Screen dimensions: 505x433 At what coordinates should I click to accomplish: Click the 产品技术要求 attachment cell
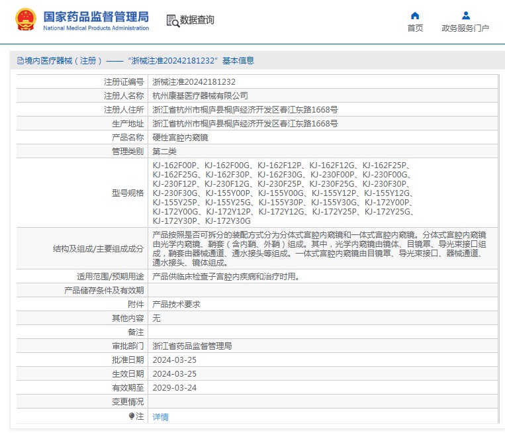(176, 305)
